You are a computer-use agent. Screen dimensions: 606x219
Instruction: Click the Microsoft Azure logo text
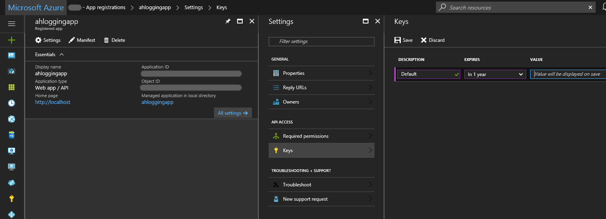tap(36, 8)
